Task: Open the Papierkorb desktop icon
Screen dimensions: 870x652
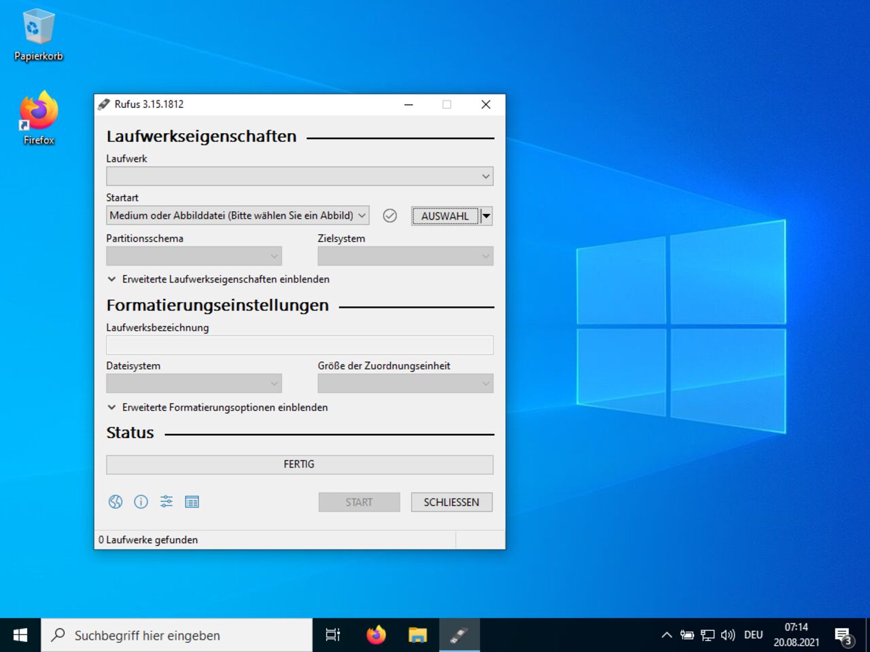Action: pyautogui.click(x=39, y=35)
